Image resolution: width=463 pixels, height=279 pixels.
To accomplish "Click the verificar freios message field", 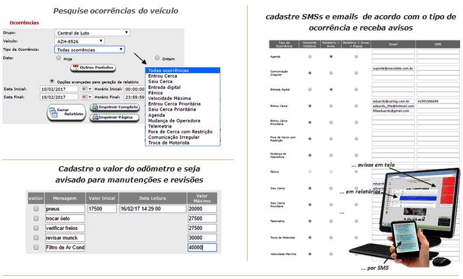I will tap(65, 228).
